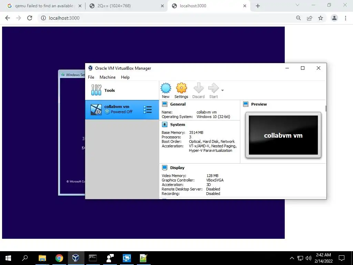
Task: Click the System section chip icon
Action: [164, 124]
